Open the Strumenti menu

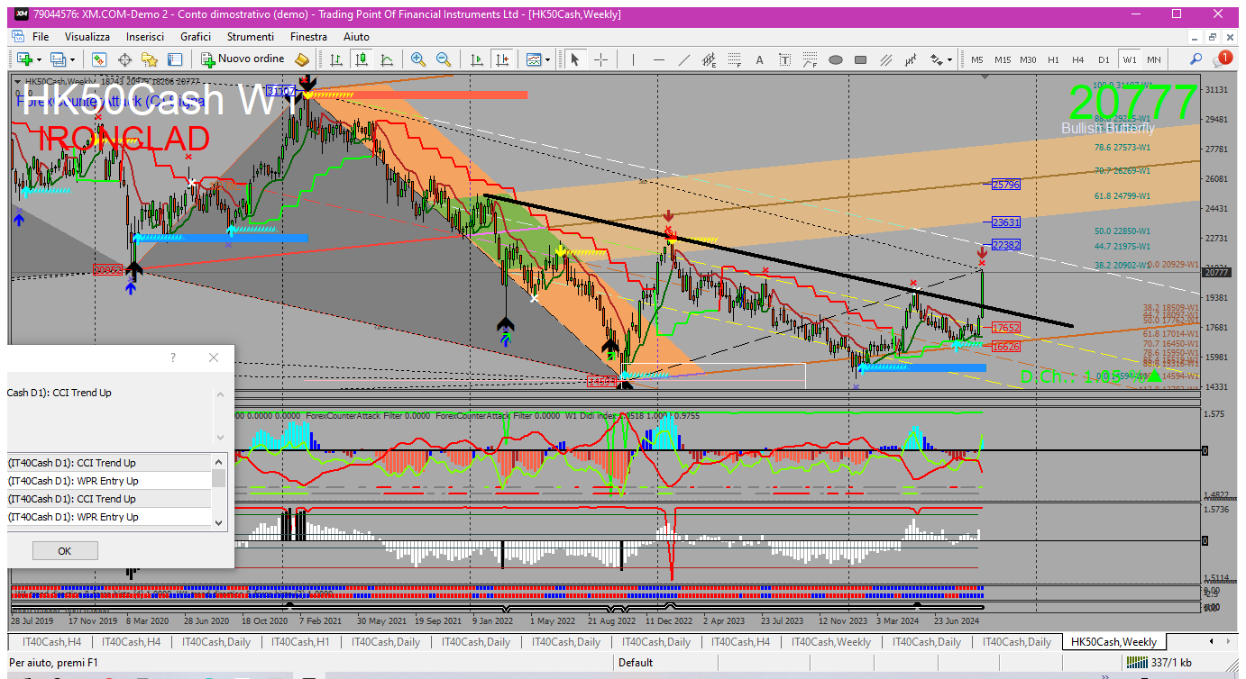click(251, 37)
